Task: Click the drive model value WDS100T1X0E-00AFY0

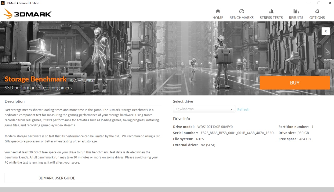Action: 215,127
